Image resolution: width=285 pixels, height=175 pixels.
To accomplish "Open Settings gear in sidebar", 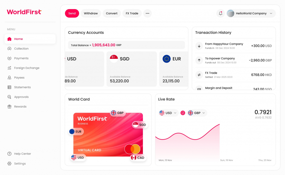I will pos(9,164).
